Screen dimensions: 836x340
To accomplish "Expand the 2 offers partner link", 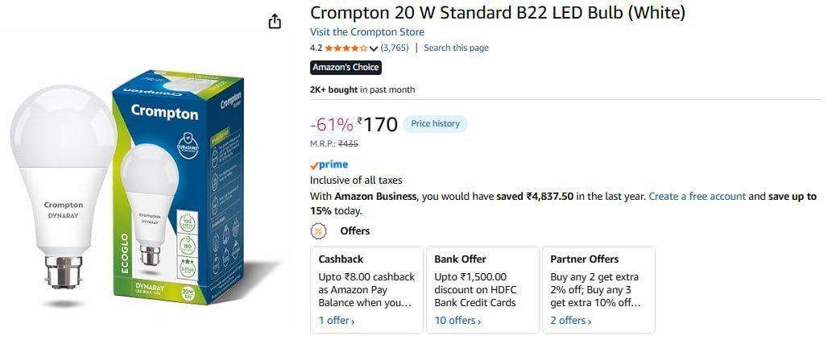I will [x=571, y=321].
